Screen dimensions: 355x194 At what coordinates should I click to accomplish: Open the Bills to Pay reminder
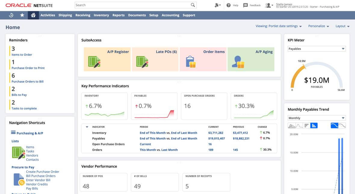click(x=19, y=95)
